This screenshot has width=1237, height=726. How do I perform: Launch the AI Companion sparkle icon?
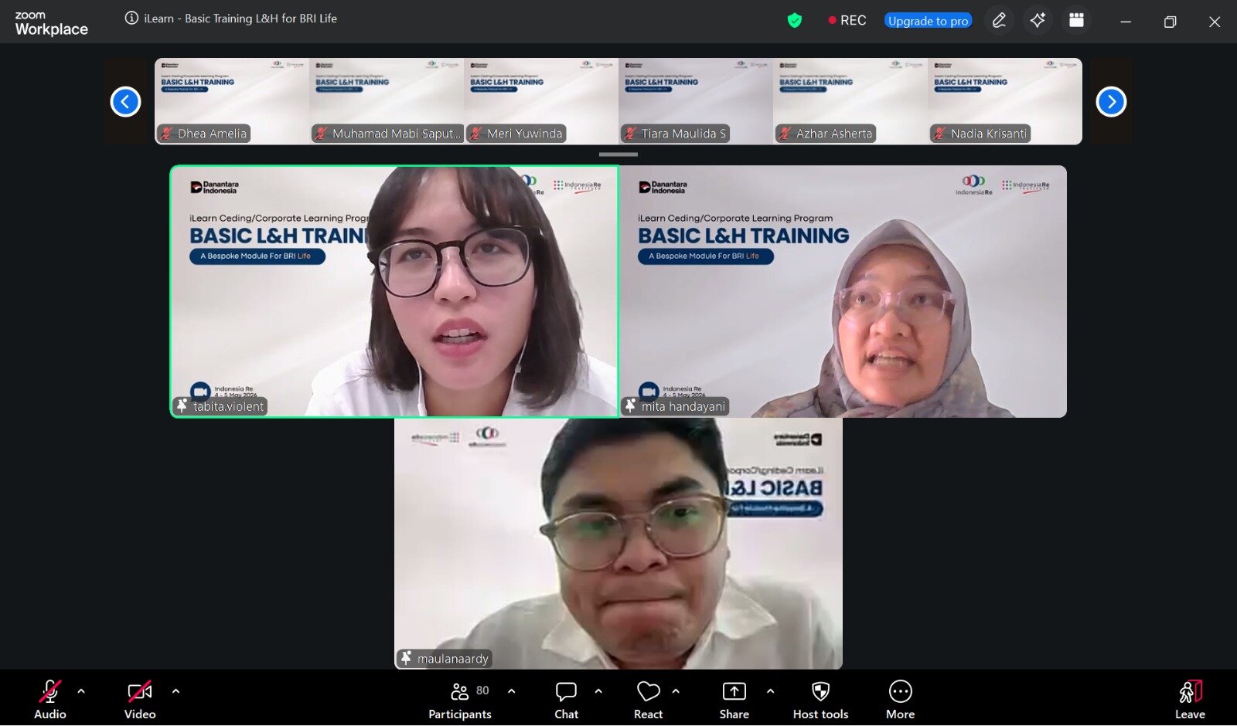pos(1038,20)
